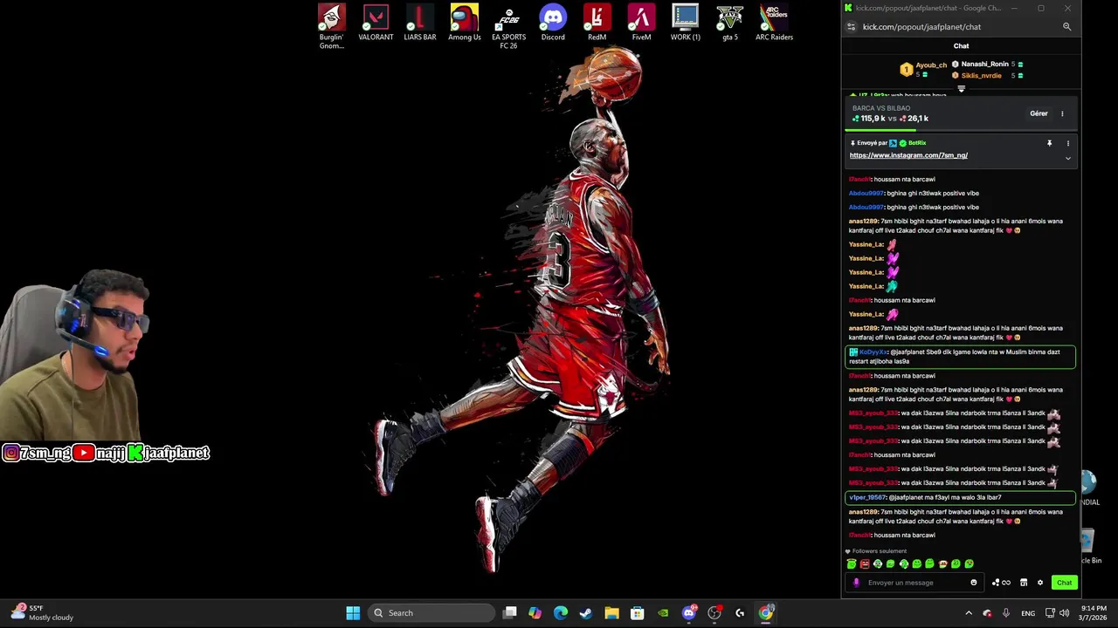Open Microsoft Store from the taskbar
This screenshot has width=1118, height=628.
coord(638,613)
